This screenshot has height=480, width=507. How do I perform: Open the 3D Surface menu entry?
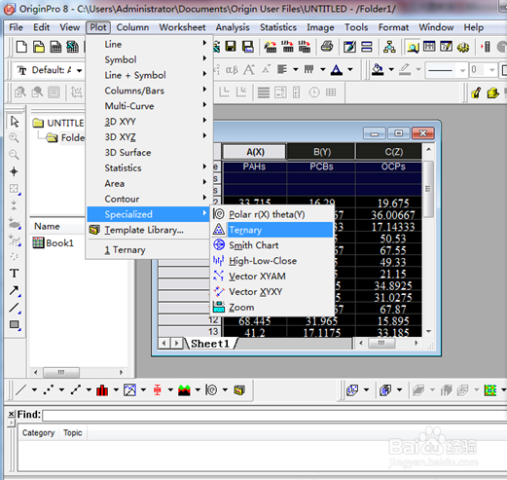[x=148, y=153]
